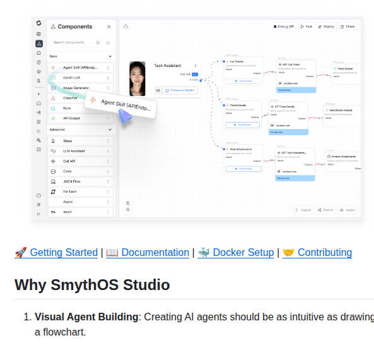Image resolution: width=374 pixels, height=345 pixels.
Task: Collapse the sidebar with the arrow-bar icon
Action: click(x=38, y=214)
